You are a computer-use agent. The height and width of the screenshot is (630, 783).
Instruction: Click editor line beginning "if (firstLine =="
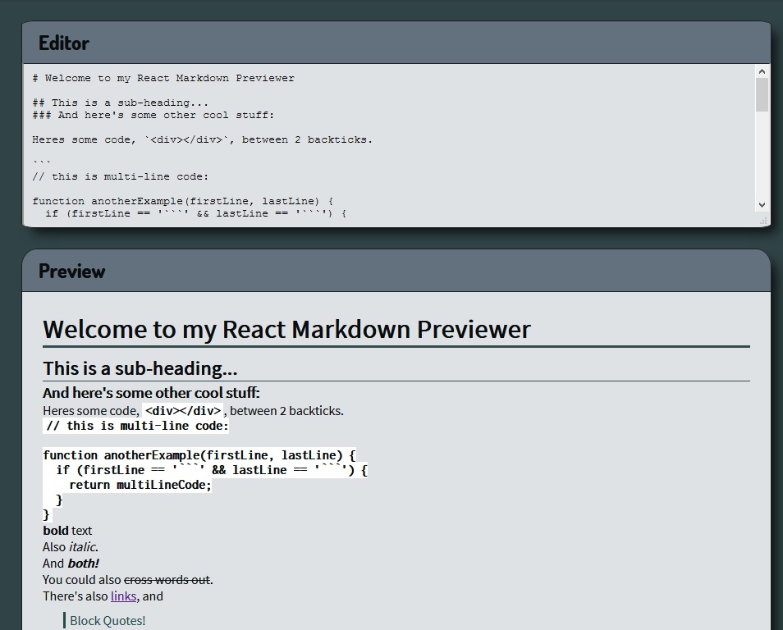[x=195, y=213]
